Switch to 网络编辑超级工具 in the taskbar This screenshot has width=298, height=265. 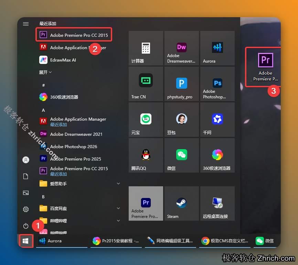[170, 241]
